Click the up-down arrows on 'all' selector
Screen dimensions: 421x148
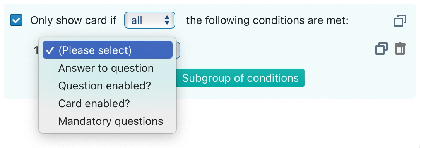[x=167, y=20]
